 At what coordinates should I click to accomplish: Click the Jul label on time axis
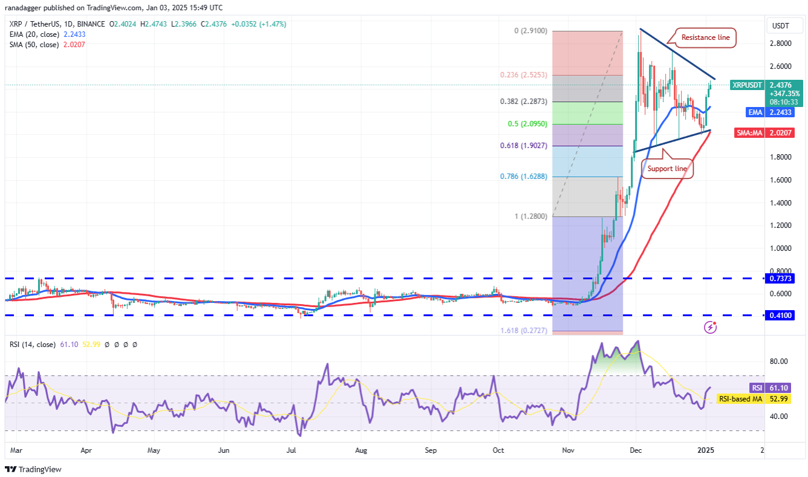pos(292,450)
